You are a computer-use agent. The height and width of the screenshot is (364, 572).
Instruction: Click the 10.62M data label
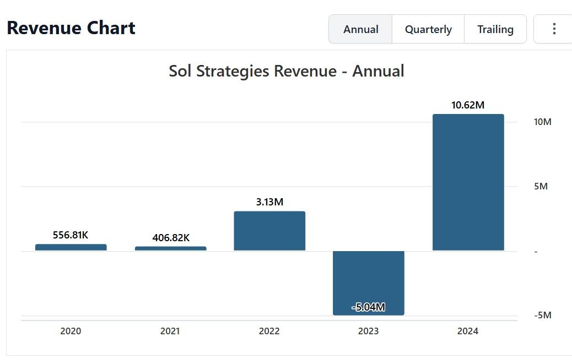[x=468, y=105]
